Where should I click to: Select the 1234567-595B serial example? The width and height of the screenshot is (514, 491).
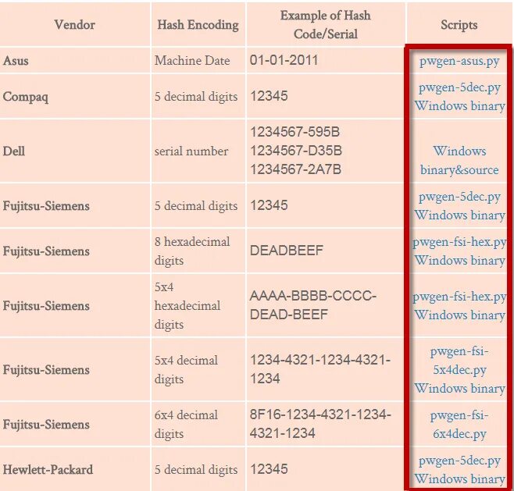295,132
